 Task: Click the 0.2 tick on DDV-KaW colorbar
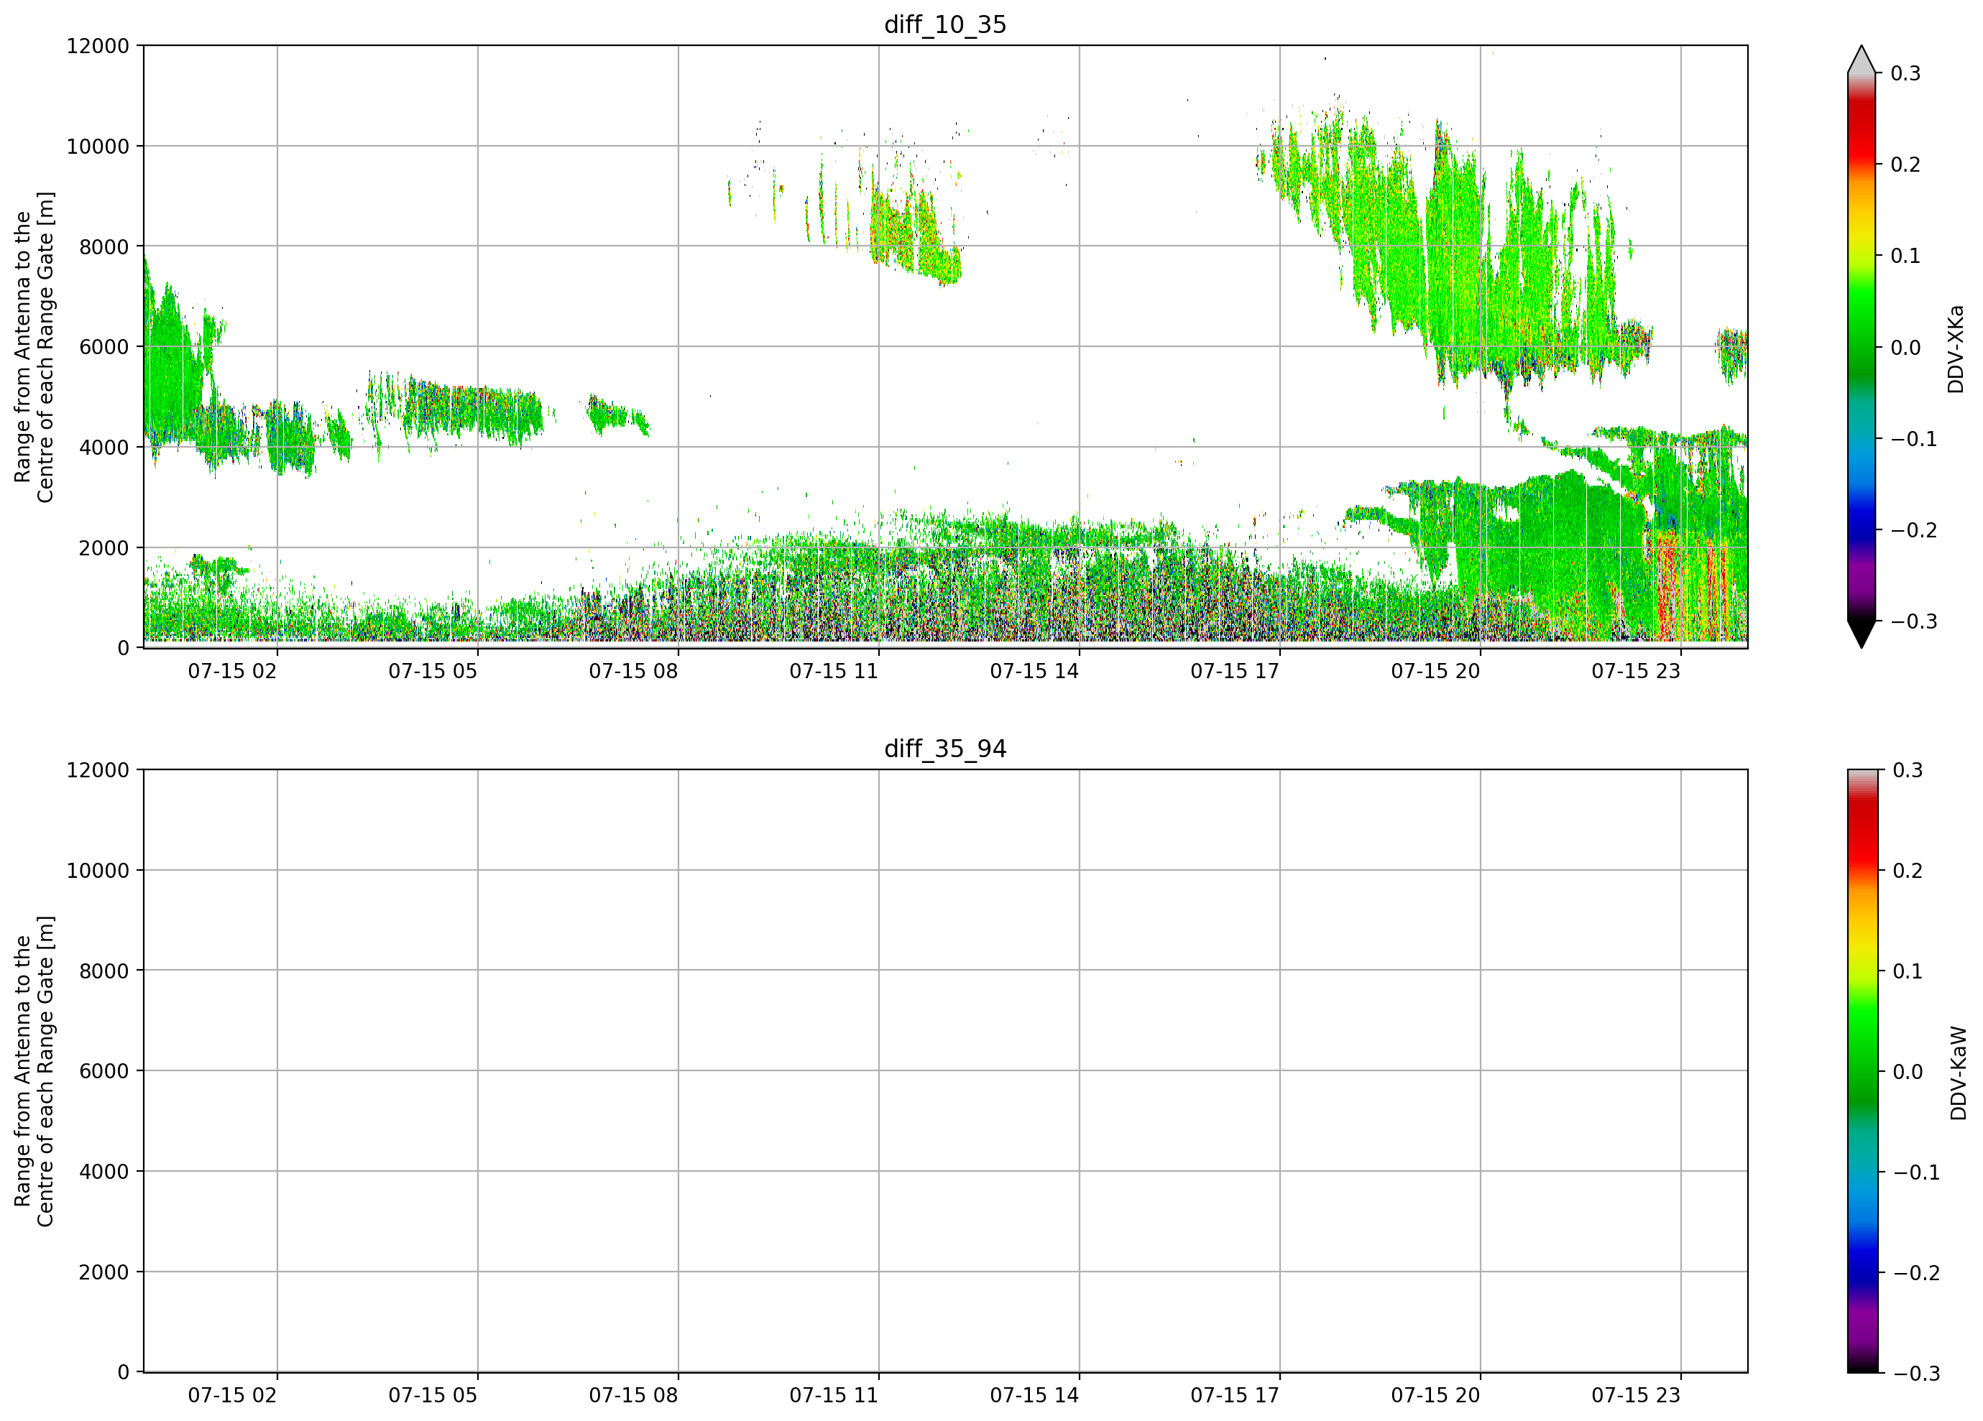point(1909,871)
